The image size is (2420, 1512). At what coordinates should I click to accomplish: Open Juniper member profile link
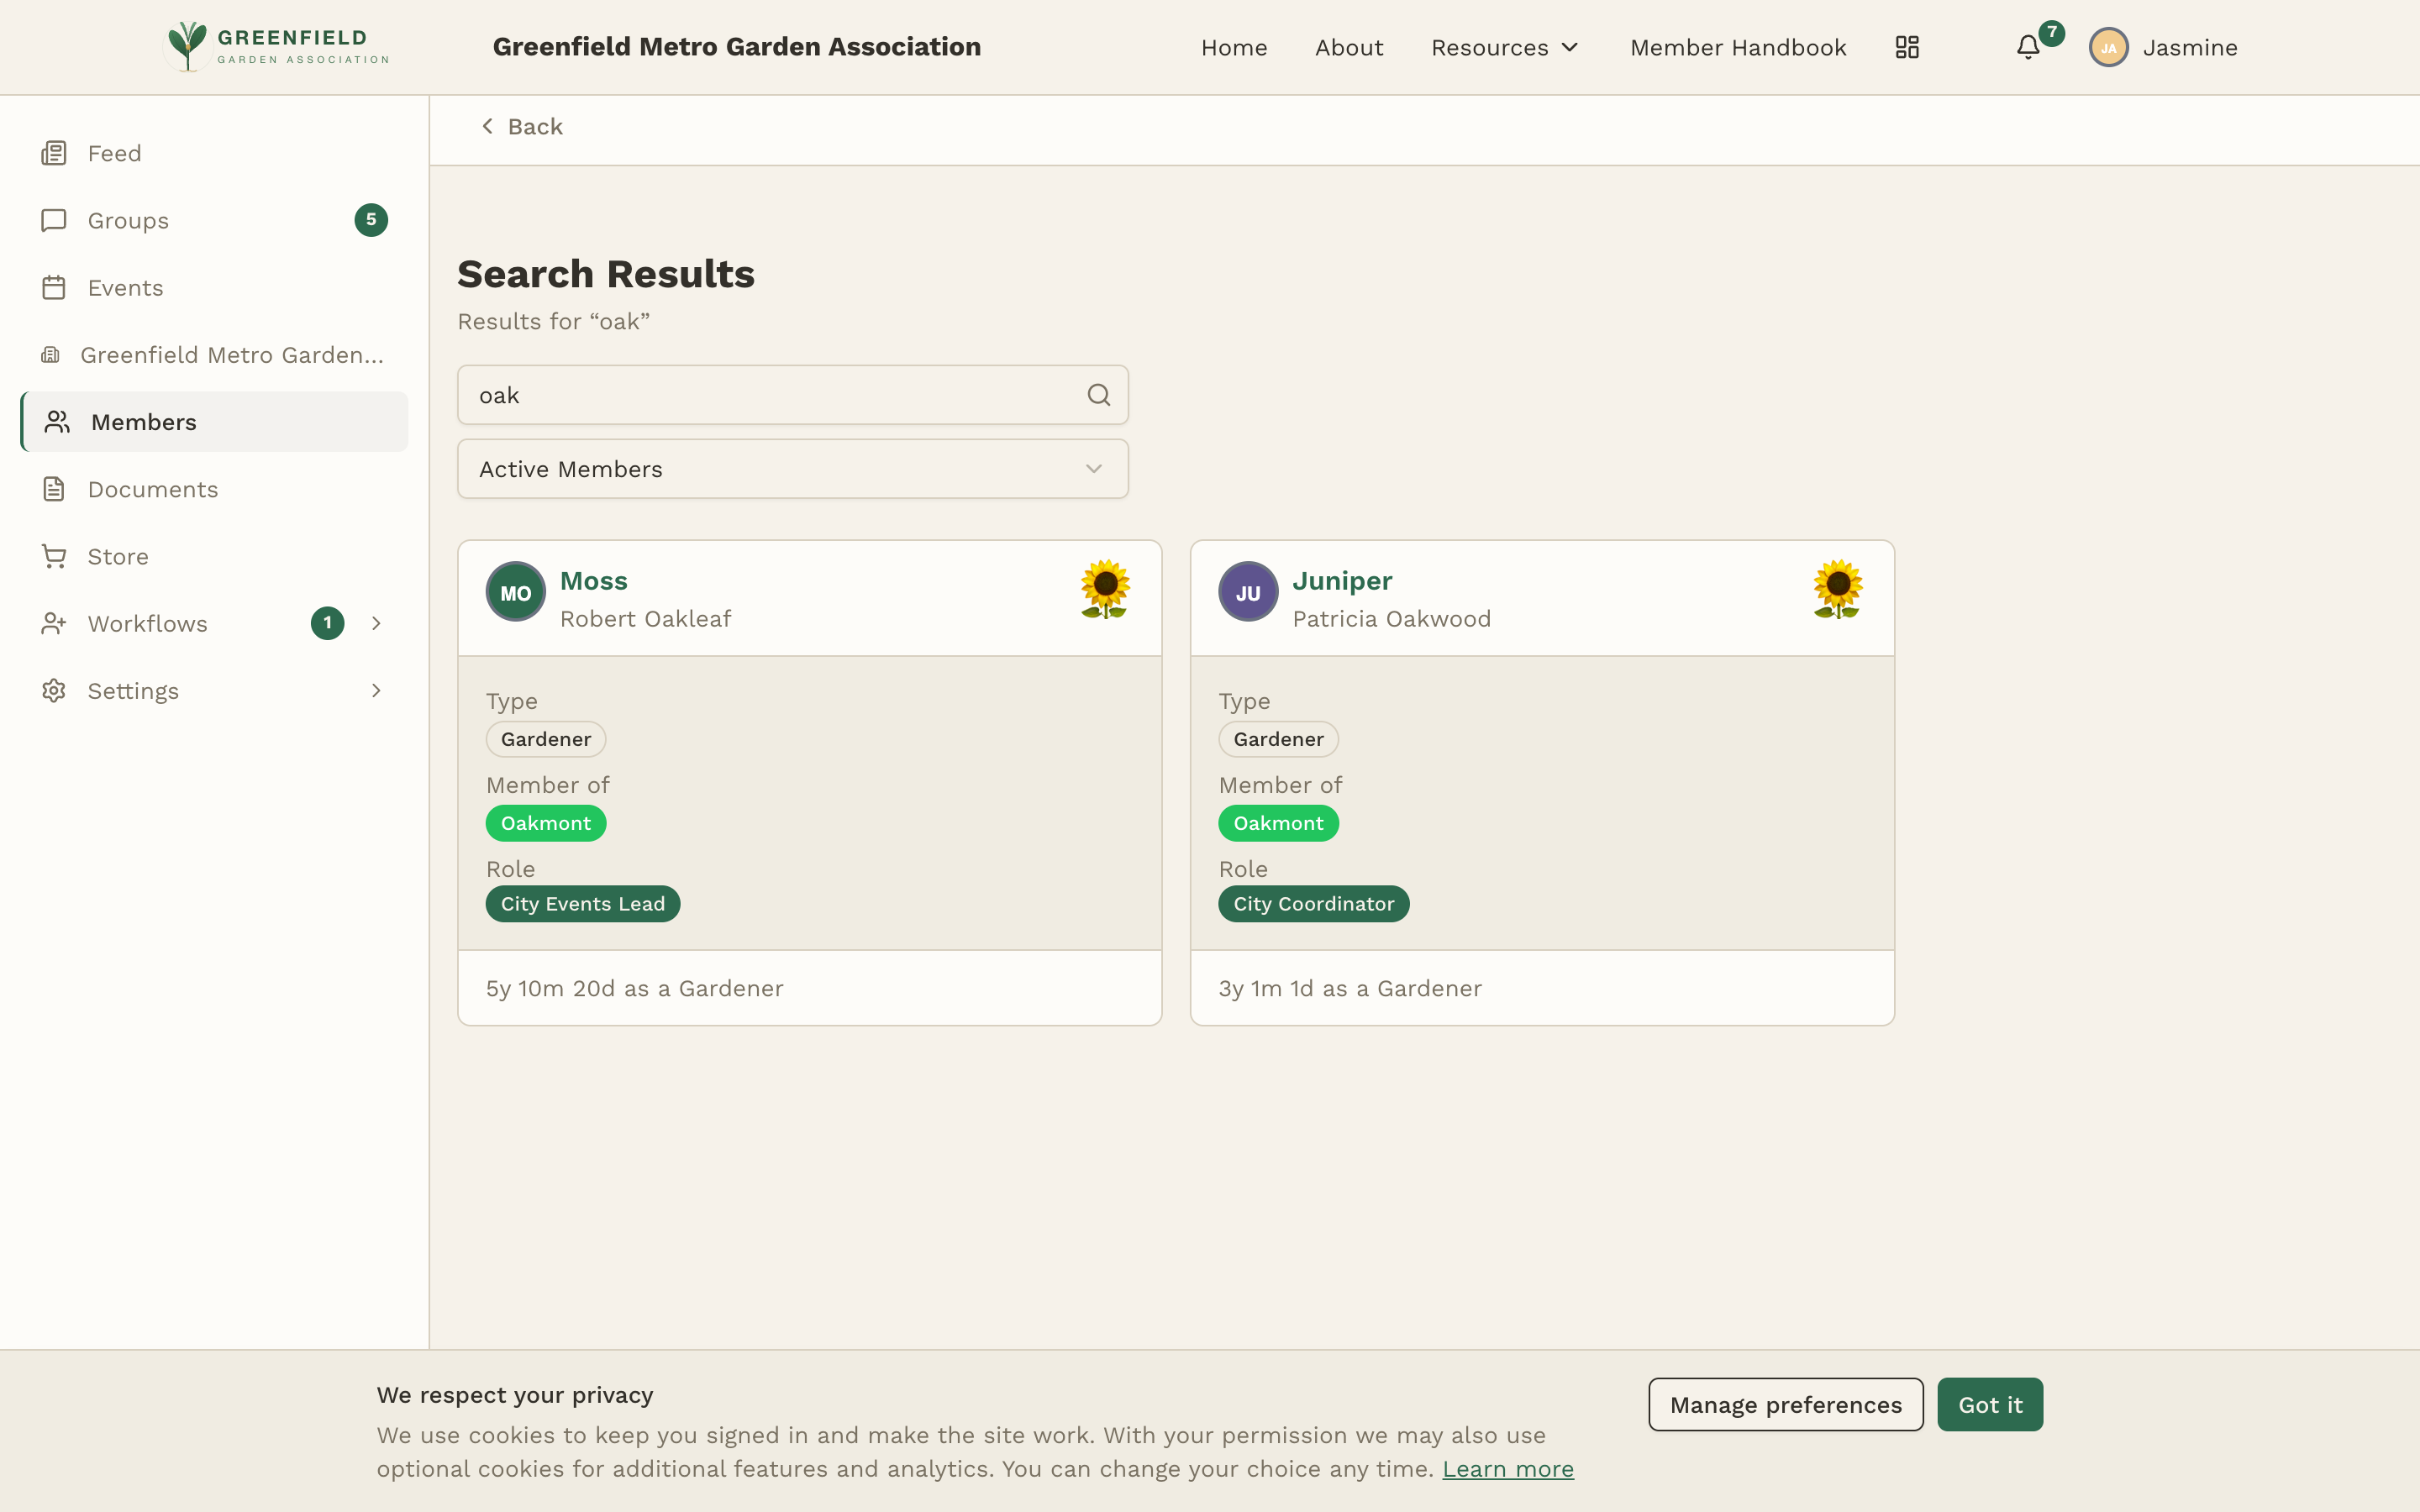point(1341,580)
